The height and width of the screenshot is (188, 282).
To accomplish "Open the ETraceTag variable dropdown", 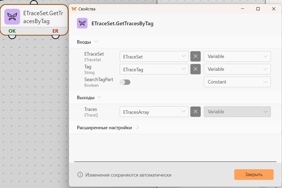I will (x=154, y=69).
